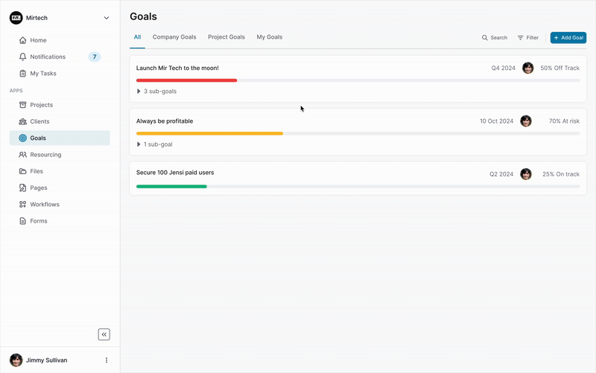Image resolution: width=596 pixels, height=373 pixels.
Task: Click green progress bar of Jensi goal
Action: [x=171, y=186]
